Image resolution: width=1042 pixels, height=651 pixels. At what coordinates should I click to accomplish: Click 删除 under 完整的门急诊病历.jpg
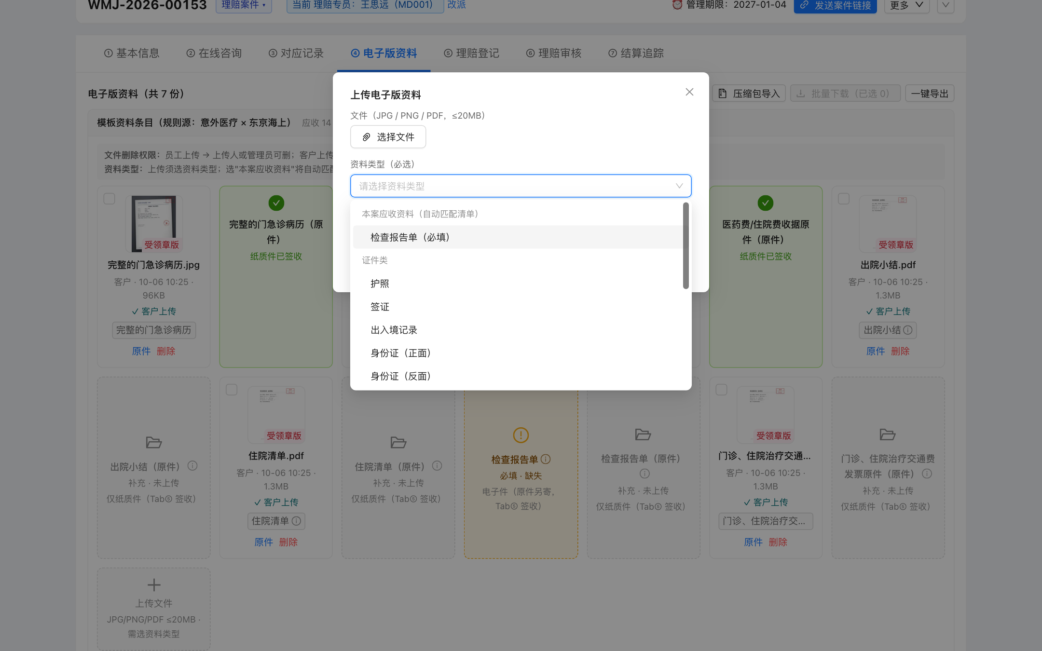[x=166, y=351]
